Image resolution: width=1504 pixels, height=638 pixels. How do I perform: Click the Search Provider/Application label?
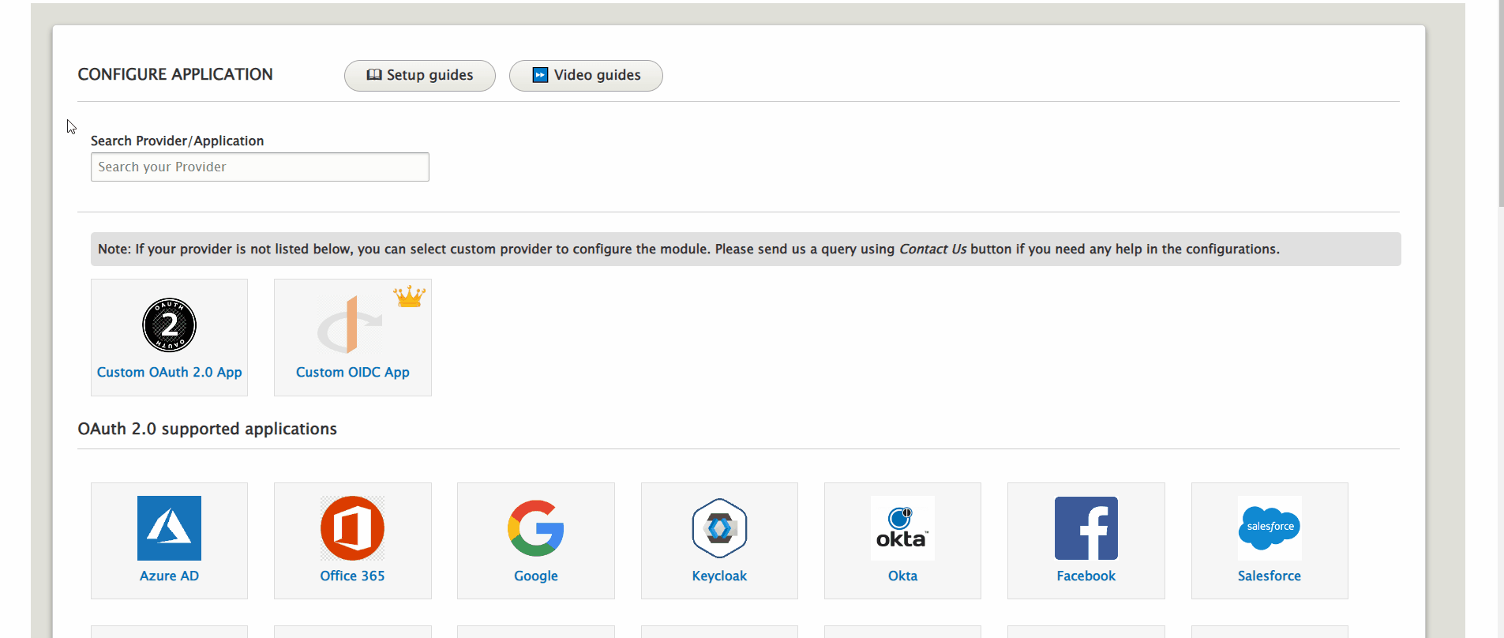pos(177,141)
